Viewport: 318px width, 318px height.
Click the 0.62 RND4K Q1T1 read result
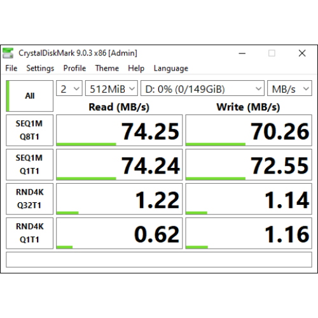tap(120, 233)
